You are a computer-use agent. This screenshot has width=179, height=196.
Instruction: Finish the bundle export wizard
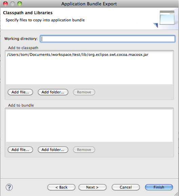[x=159, y=187]
